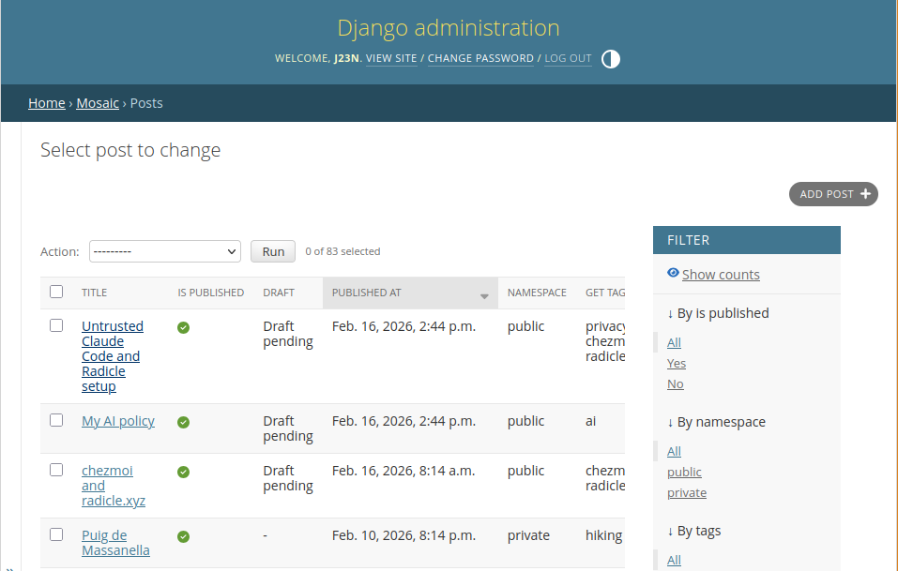Screen dimensions: 898x571
Task: Expand the sidebar with the » icon
Action: 9,565
